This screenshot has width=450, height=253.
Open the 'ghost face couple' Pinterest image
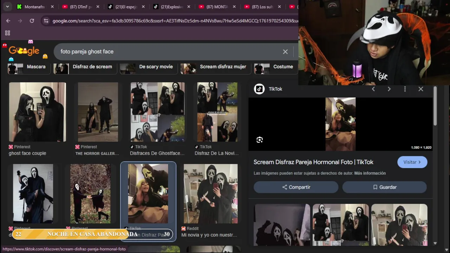37,112
